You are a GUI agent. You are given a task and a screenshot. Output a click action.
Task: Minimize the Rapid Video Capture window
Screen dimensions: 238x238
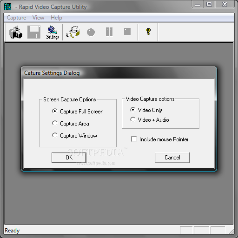pyautogui.click(x=198, y=4)
